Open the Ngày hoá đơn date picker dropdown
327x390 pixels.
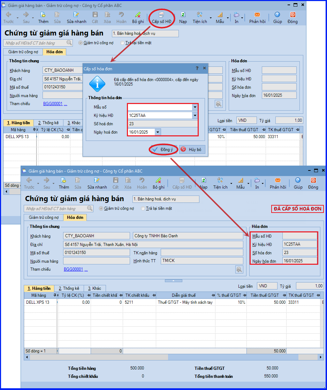(158, 132)
